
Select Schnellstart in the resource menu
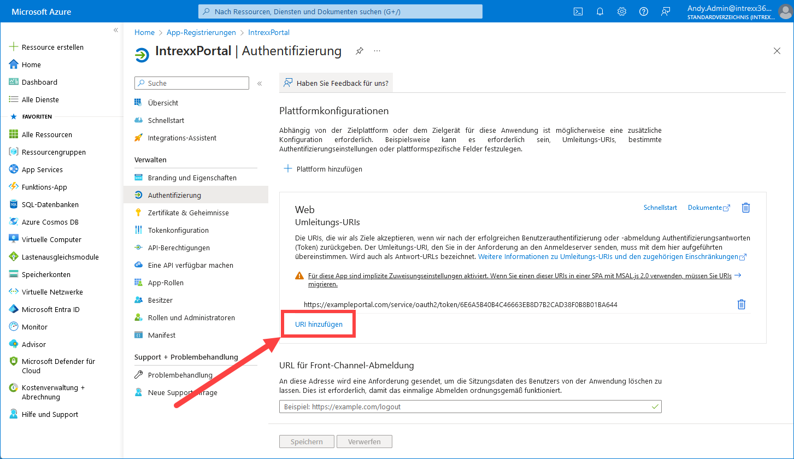point(159,120)
